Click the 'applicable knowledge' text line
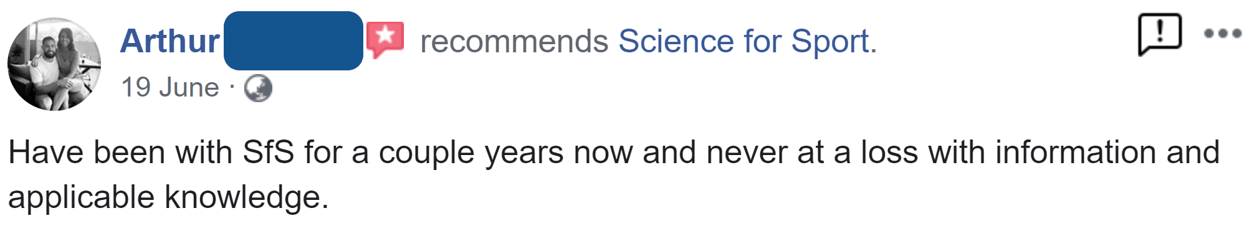Screen dimensions: 1252x241 point(168,197)
